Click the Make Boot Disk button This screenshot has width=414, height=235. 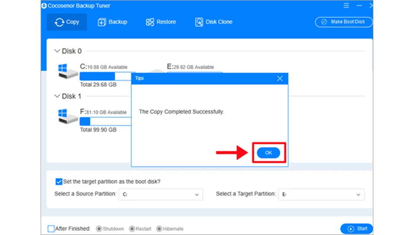[343, 22]
